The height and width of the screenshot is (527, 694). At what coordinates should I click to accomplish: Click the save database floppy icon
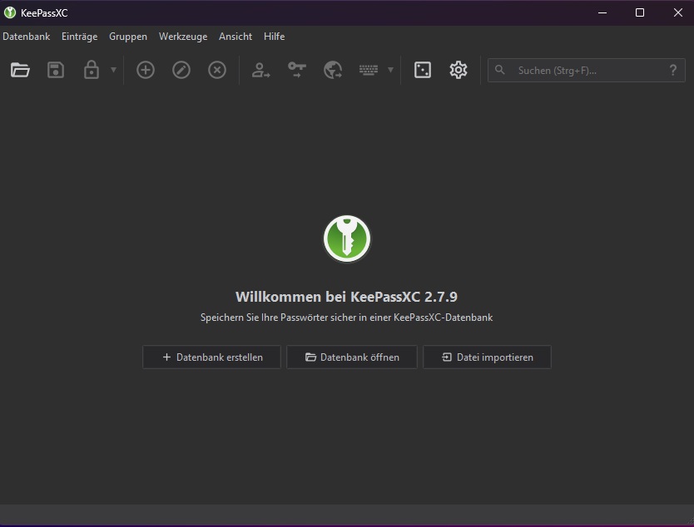56,70
